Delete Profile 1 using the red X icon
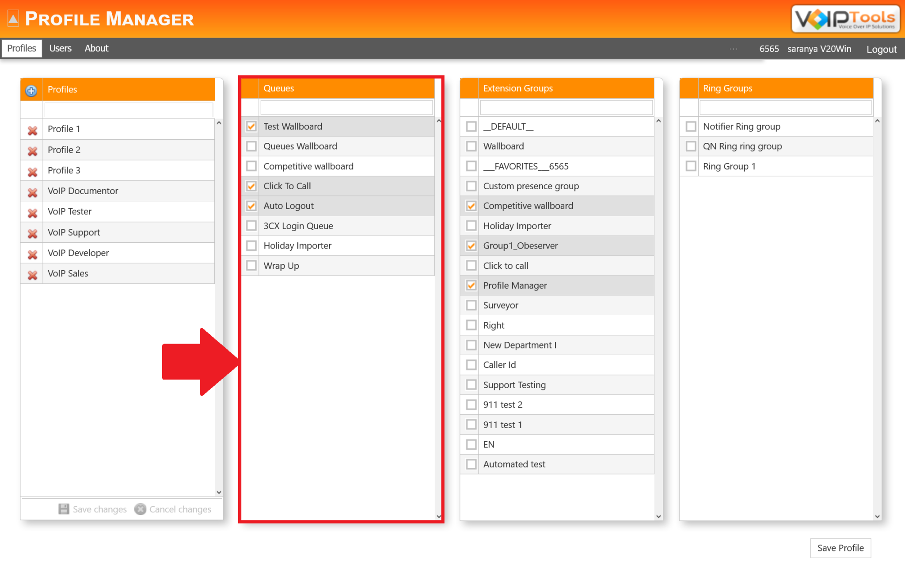The height and width of the screenshot is (562, 905). click(x=31, y=129)
